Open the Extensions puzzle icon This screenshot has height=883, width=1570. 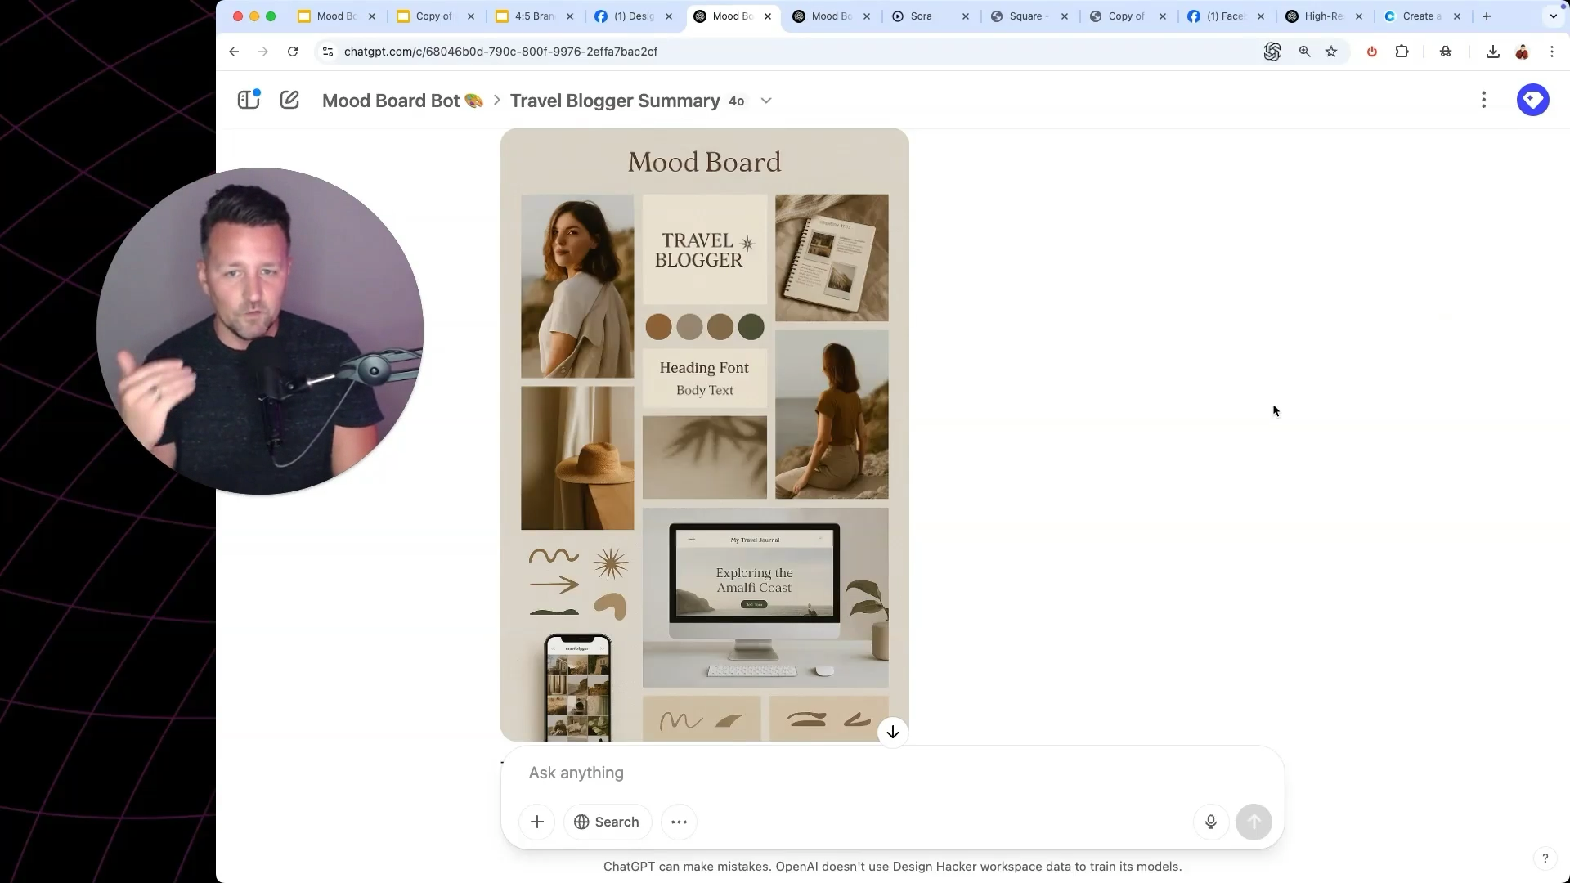(1402, 52)
